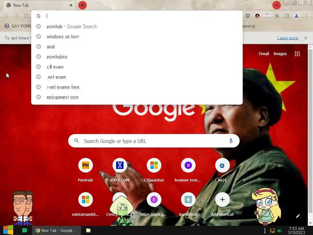Open the taskbar clock 7:53 AM

click(x=296, y=230)
